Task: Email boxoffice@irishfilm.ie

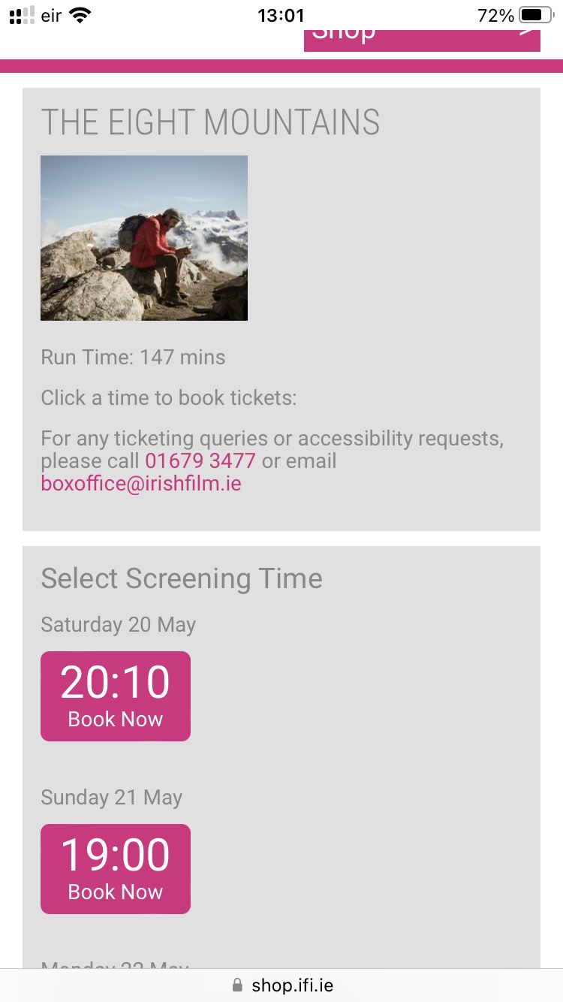Action: [x=141, y=483]
